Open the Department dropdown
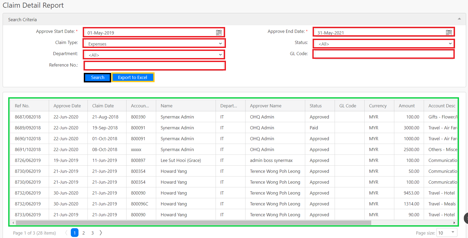The height and width of the screenshot is (238, 468). 154,55
